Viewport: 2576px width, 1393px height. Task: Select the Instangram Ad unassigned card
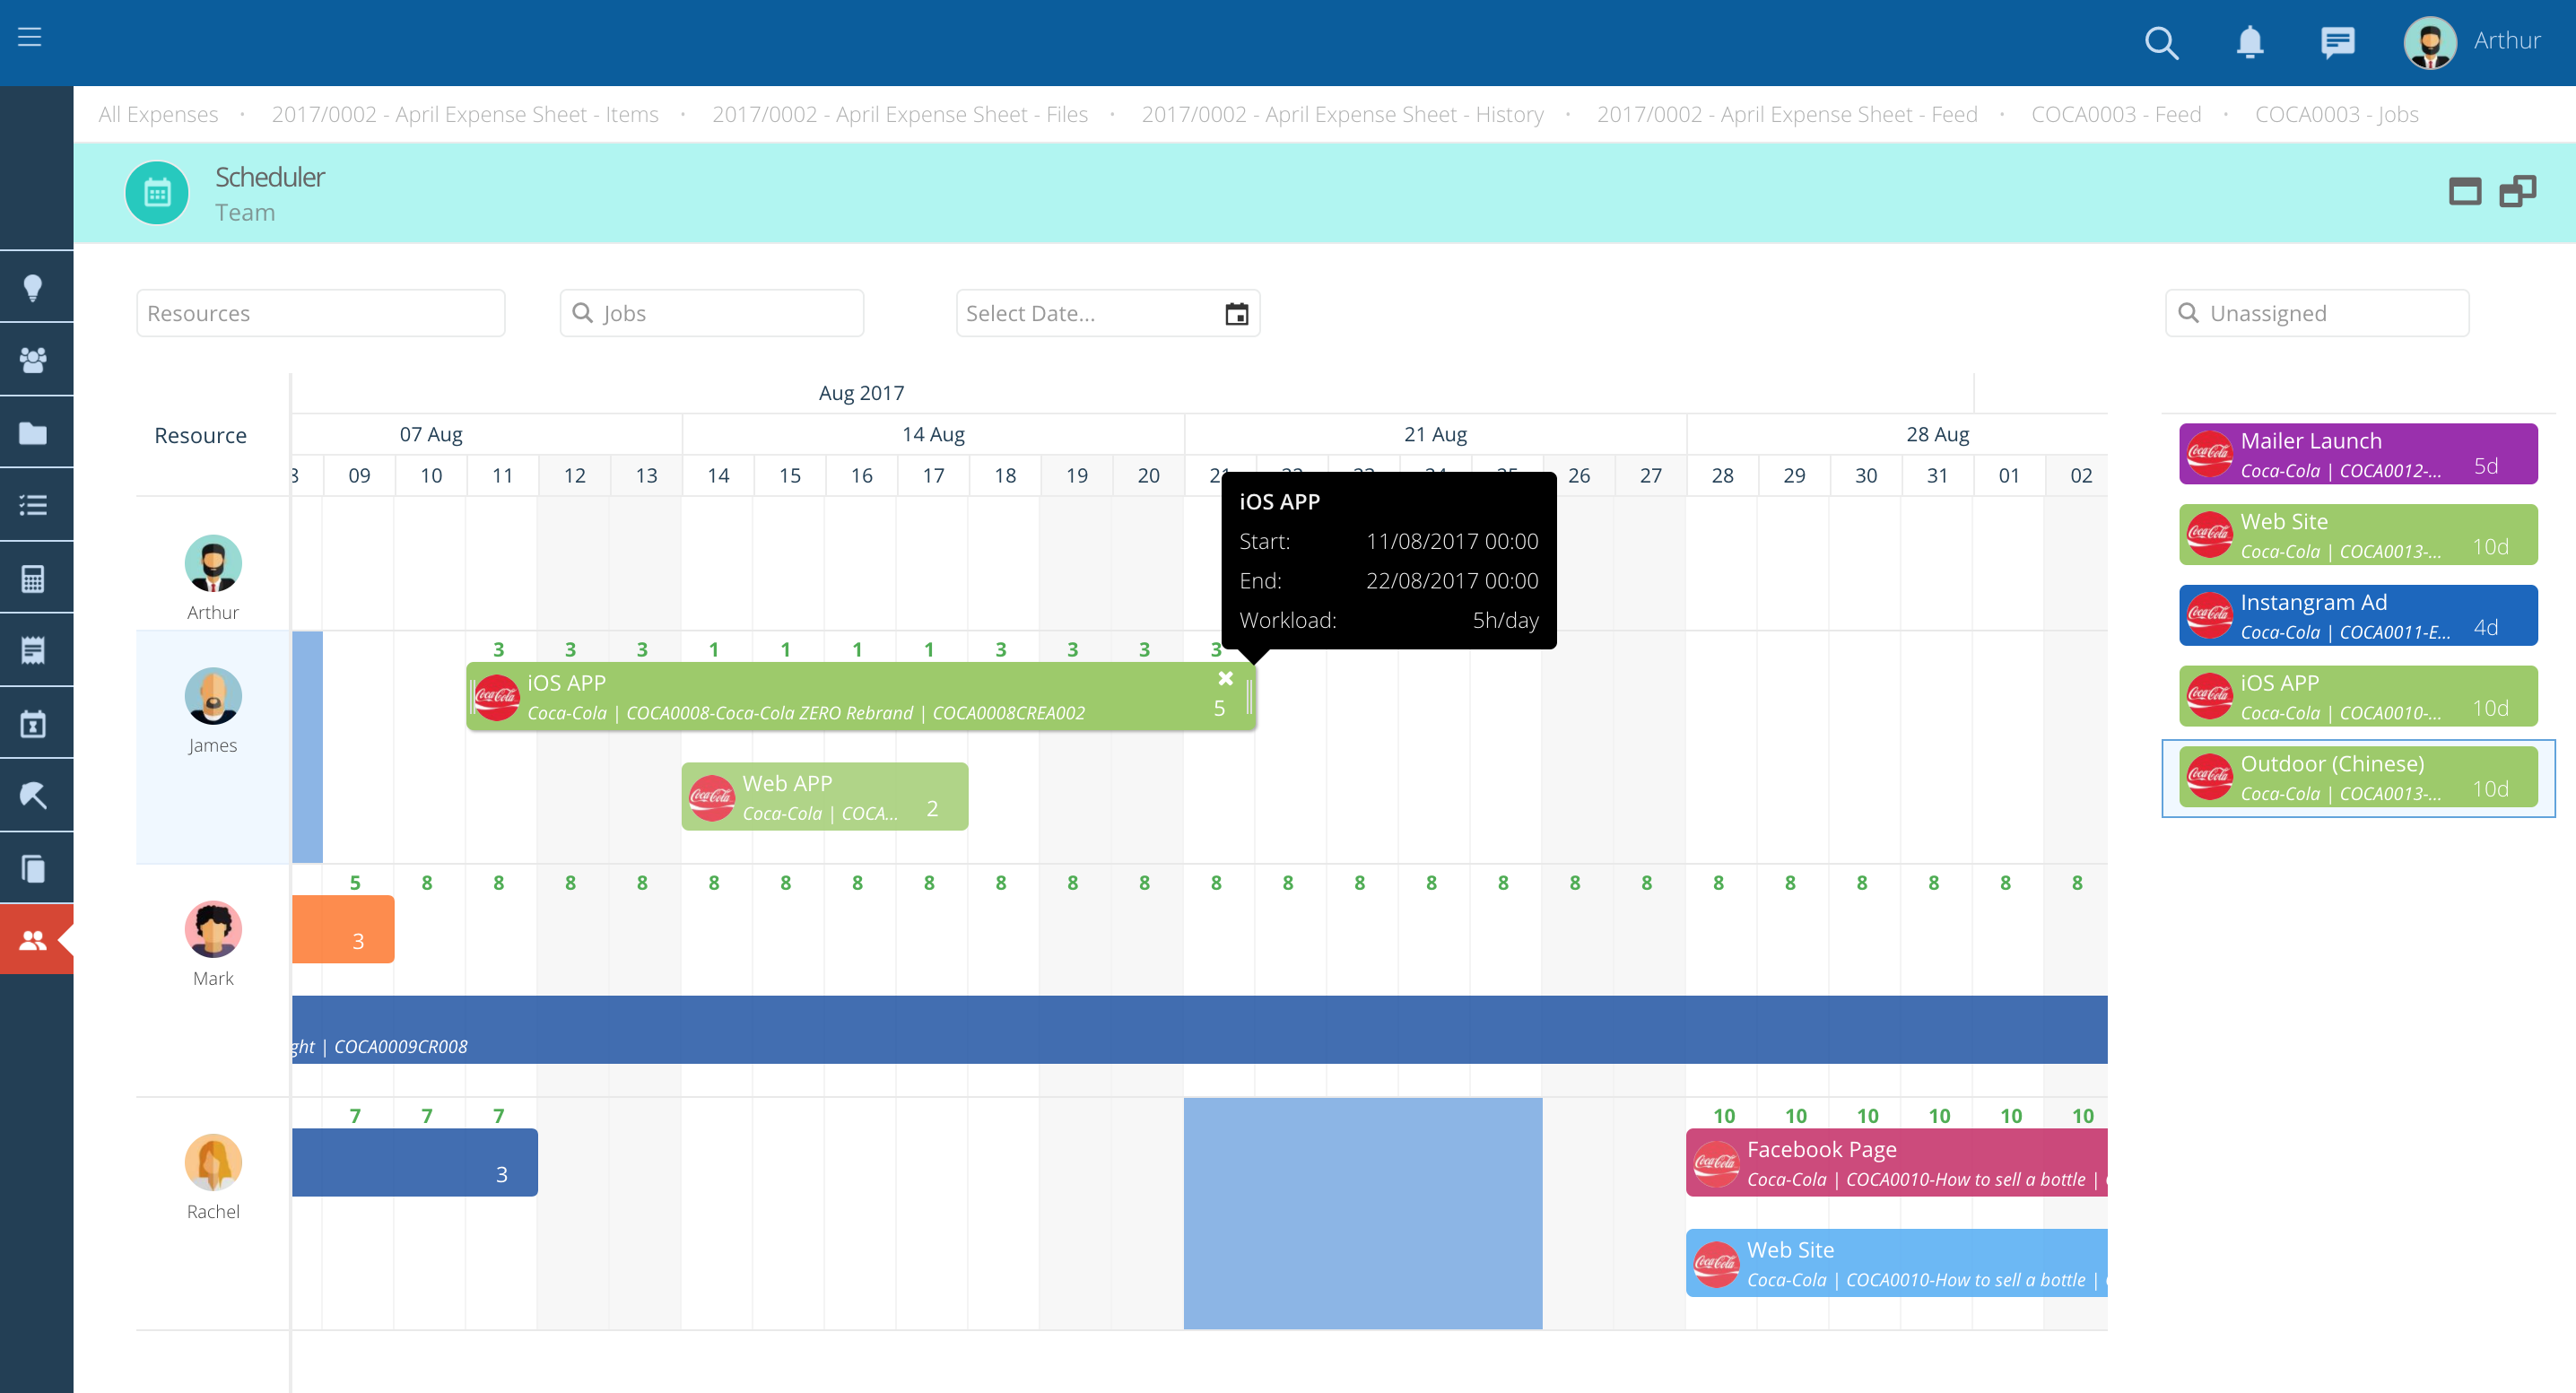2357,615
